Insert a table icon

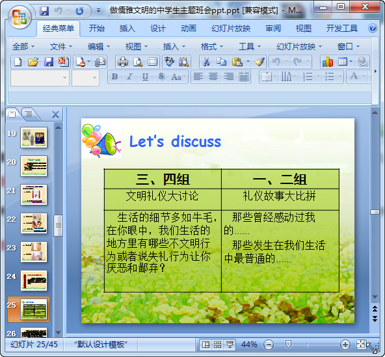click(343, 62)
